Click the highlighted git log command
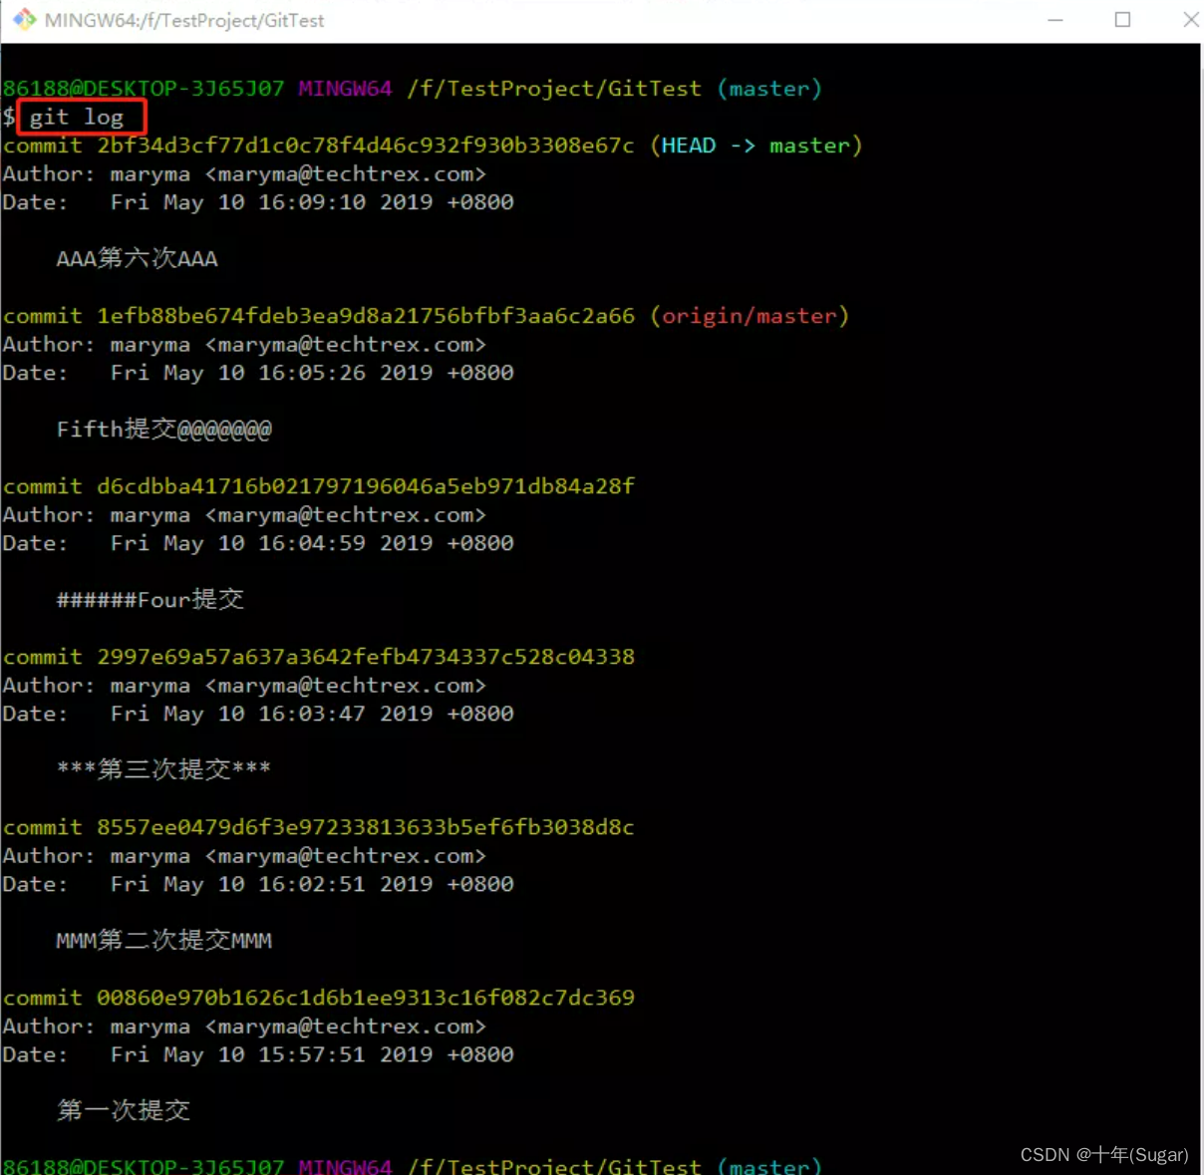This screenshot has width=1204, height=1175. coord(82,117)
